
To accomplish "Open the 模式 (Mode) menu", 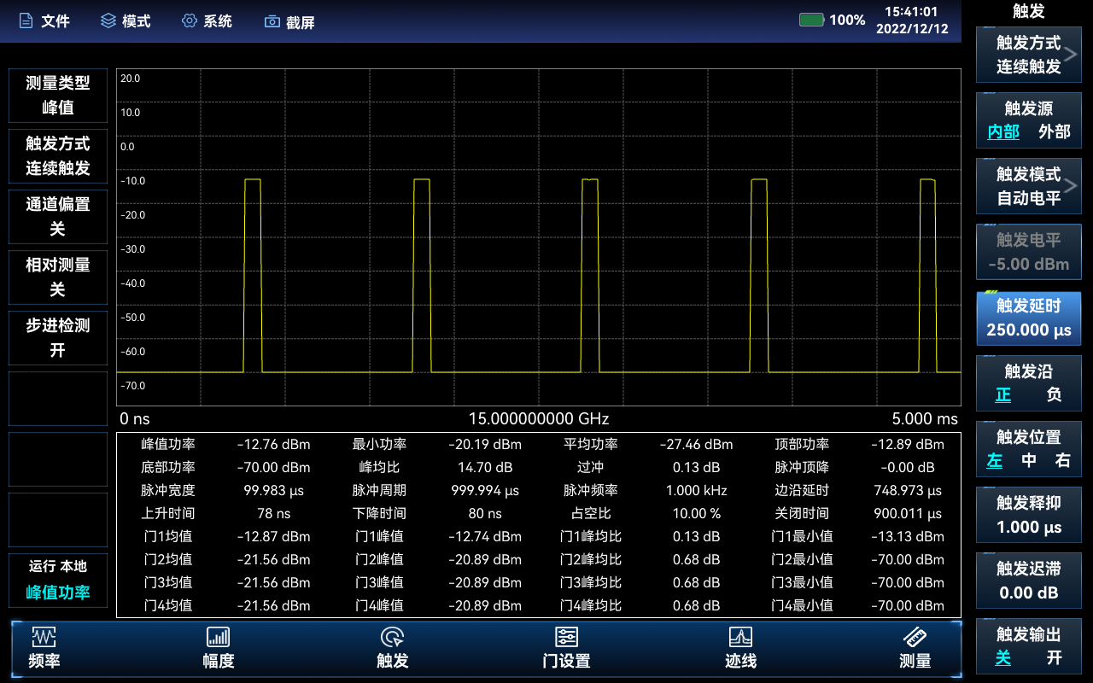I will click(127, 20).
